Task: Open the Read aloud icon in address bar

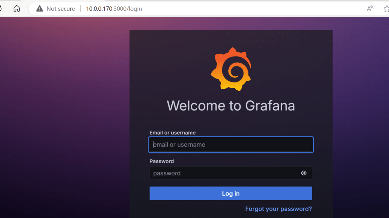Action: pos(370,9)
